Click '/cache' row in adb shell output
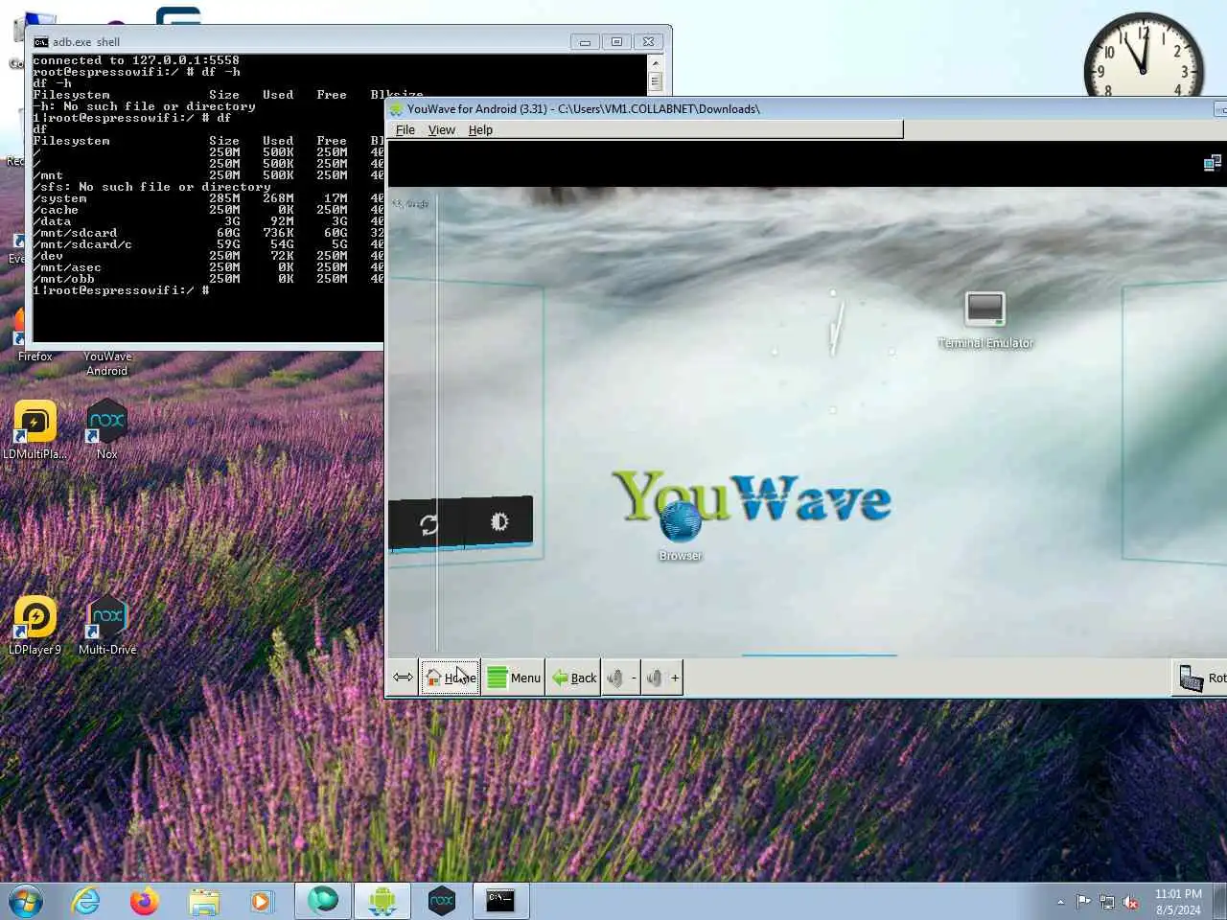Viewport: 1227px width, 920px height. point(208,210)
